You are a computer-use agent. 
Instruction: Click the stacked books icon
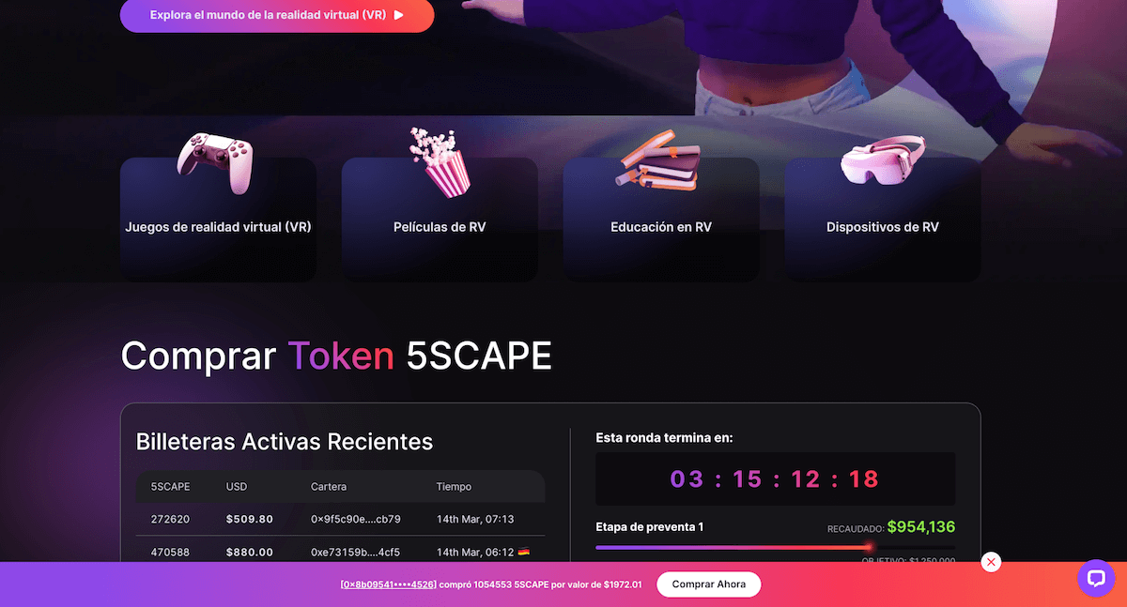659,160
